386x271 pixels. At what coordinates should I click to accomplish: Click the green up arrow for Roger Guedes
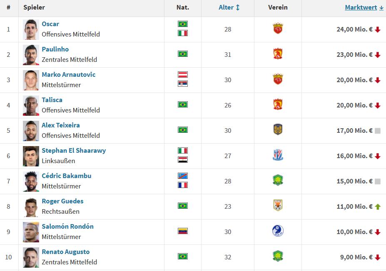point(378,207)
